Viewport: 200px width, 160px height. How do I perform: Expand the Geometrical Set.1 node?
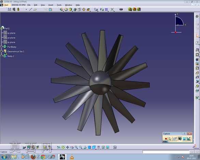(2, 51)
